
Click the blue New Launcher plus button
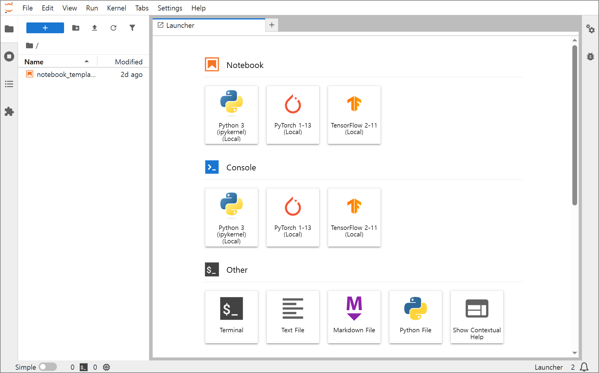click(x=45, y=28)
